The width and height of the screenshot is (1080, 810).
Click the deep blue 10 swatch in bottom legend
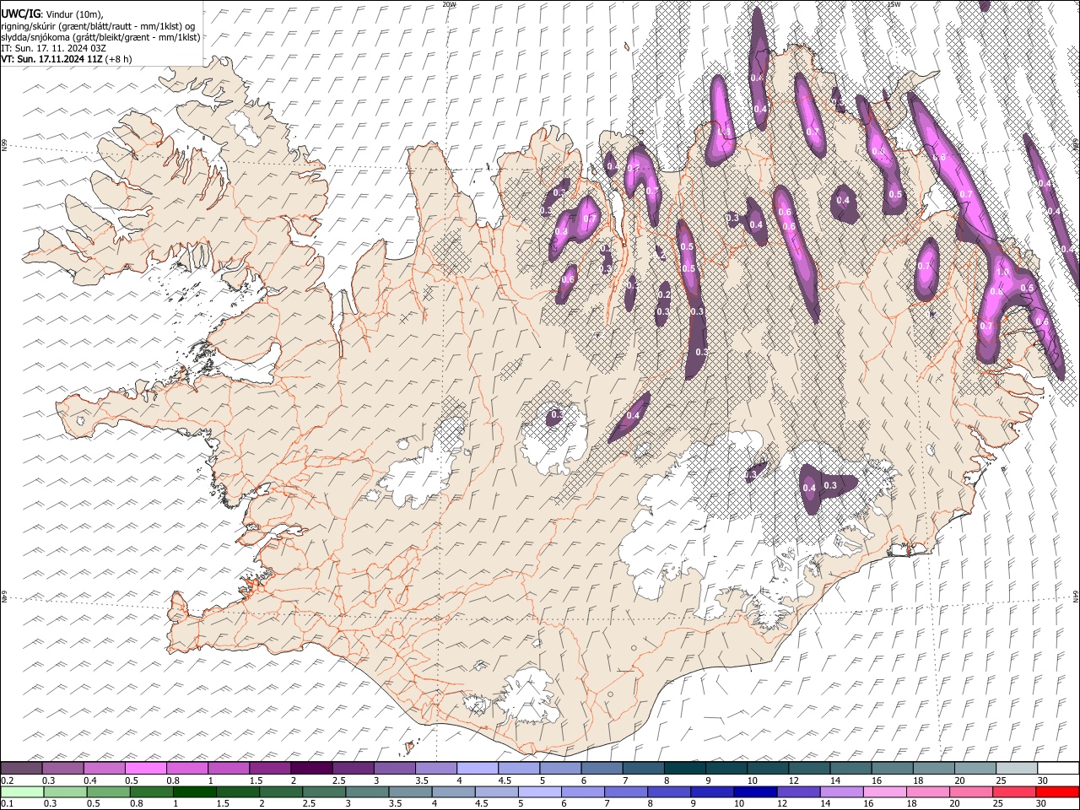[x=755, y=791]
